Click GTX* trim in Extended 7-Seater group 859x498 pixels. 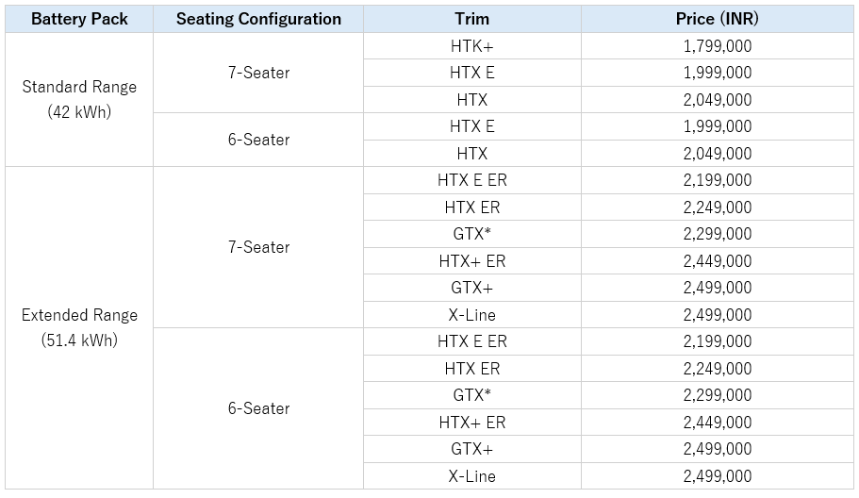click(471, 234)
